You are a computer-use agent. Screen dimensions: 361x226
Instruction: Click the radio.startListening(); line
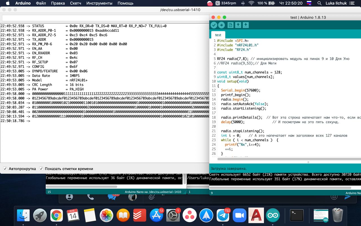[x=244, y=108]
